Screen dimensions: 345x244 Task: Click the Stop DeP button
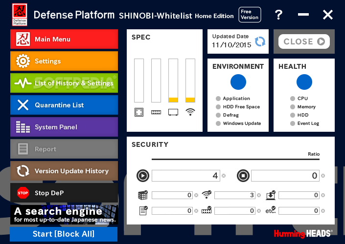pyautogui.click(x=64, y=193)
